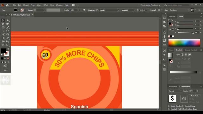Image resolution: width=203 pixels, height=114 pixels.
Task: Select the Type tool
Action: [3, 31]
